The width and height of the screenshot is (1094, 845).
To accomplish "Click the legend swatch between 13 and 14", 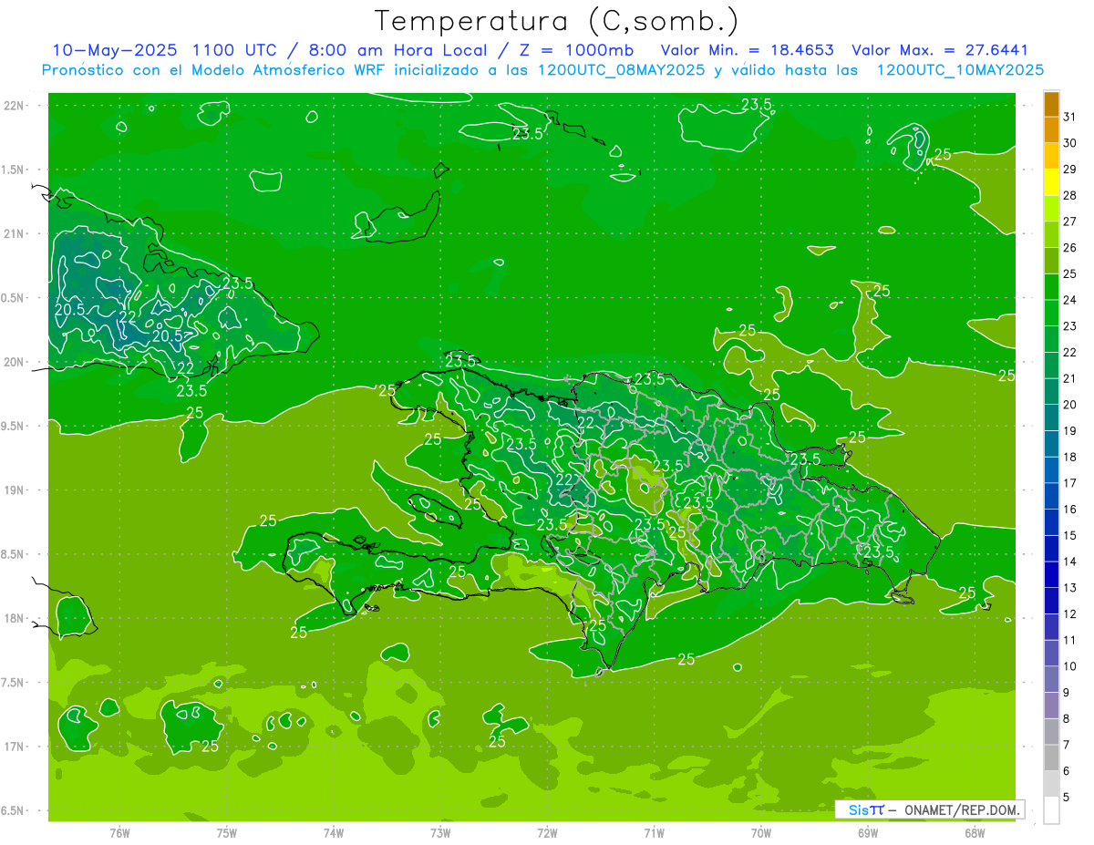I will (x=1051, y=574).
